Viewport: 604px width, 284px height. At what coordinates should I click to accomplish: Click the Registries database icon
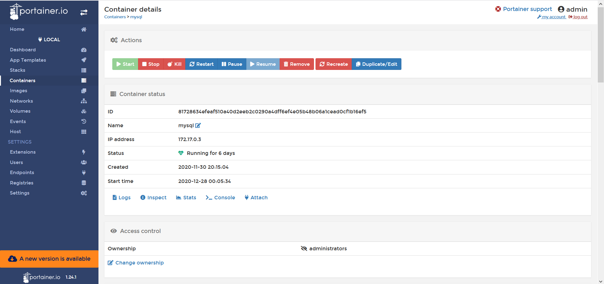coord(84,183)
